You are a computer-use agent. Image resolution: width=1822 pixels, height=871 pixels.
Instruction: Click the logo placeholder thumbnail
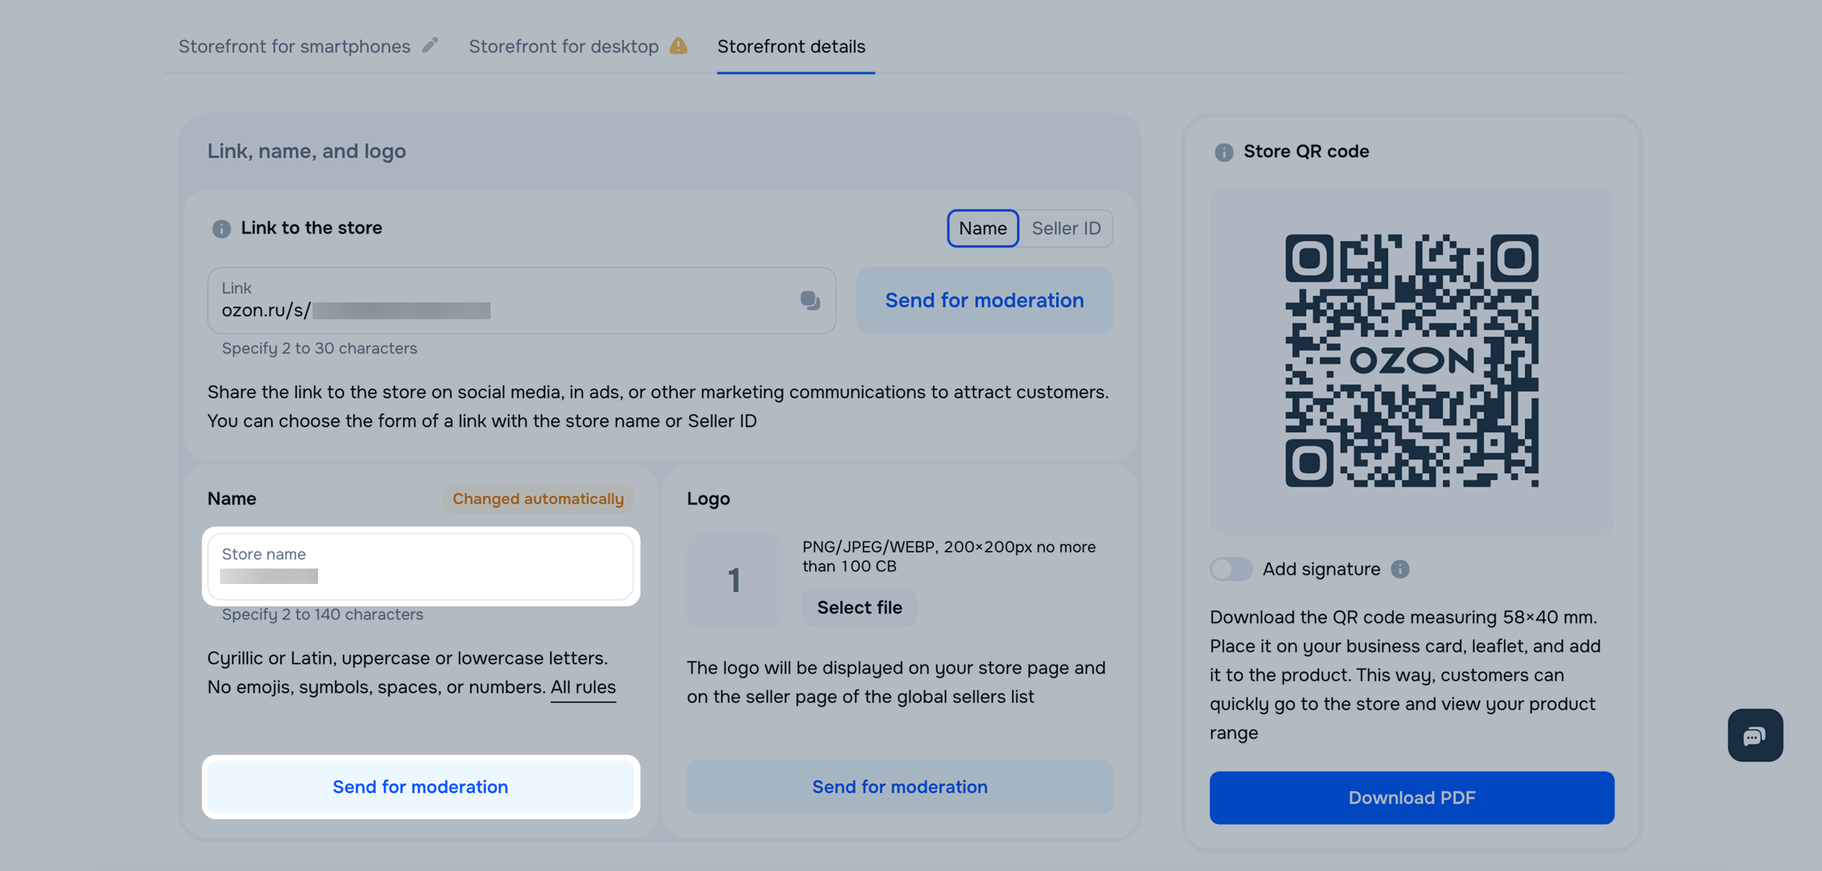(x=734, y=580)
